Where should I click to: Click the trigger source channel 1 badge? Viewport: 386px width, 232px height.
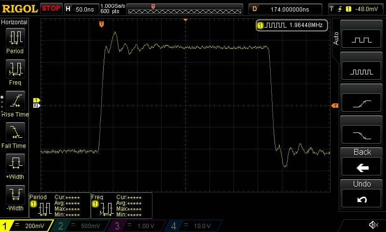tap(348, 9)
